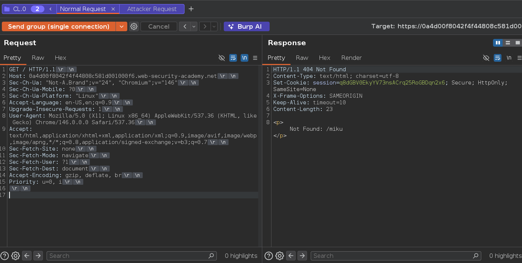Go forward to next request in history
The height and width of the screenshot is (263, 522).
point(205,26)
